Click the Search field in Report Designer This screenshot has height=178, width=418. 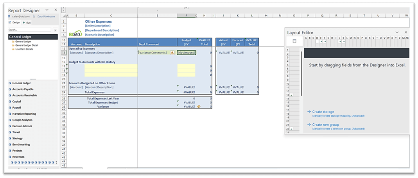(29, 30)
